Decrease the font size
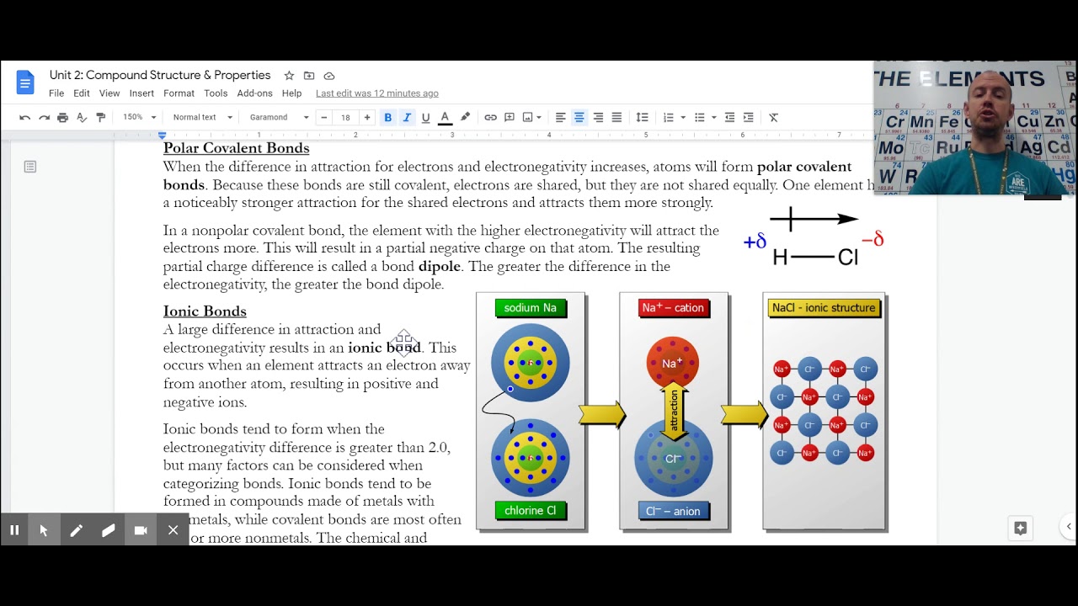Viewport: 1078px width, 606px height. pos(323,117)
